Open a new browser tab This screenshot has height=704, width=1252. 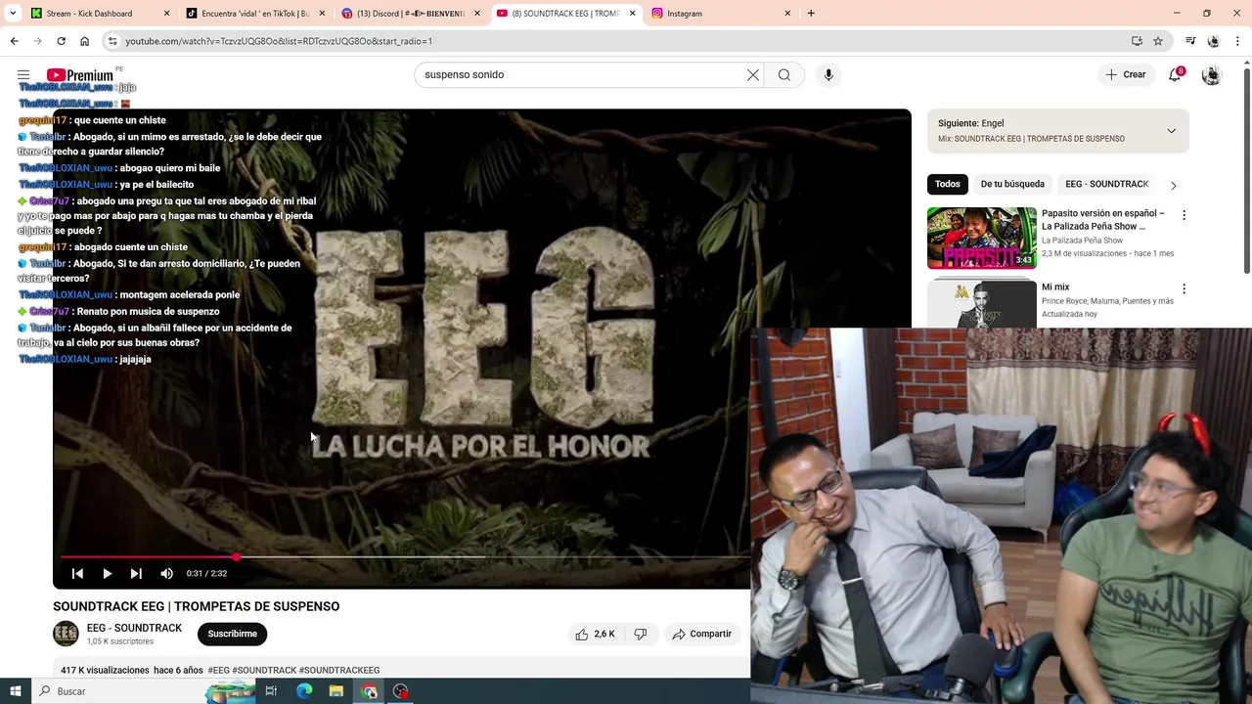(811, 14)
